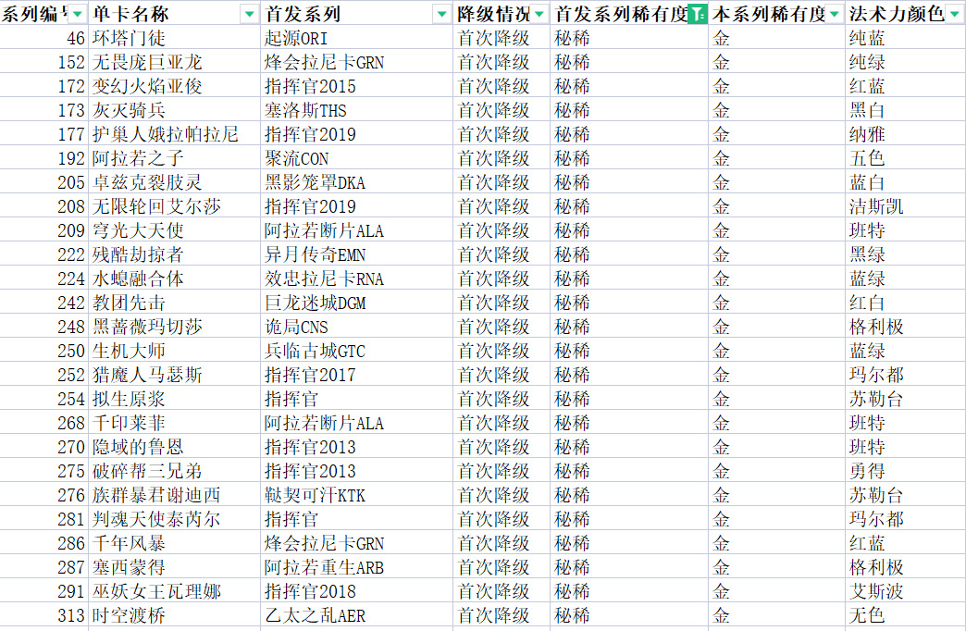966x631 pixels.
Task: Select the cell 聚流CON
Action: (357, 158)
